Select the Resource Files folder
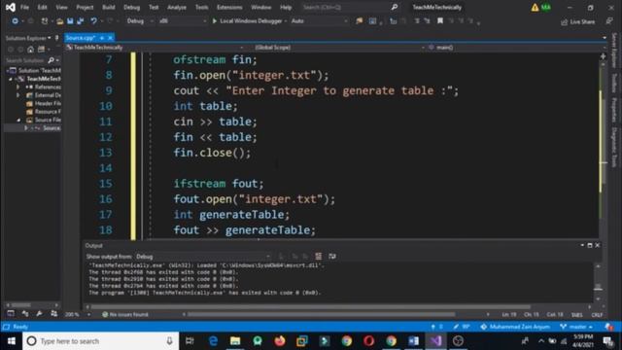This screenshot has height=350, width=622. click(44, 112)
